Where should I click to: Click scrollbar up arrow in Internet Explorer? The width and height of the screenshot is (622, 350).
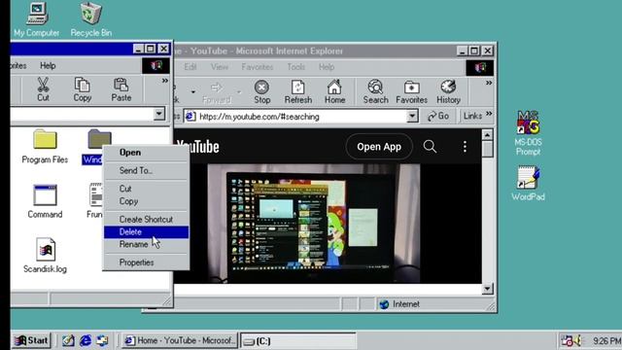(x=488, y=135)
